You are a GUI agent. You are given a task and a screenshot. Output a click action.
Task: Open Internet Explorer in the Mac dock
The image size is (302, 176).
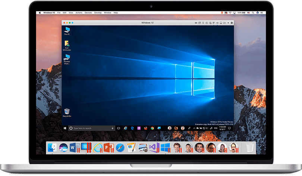[x=98, y=148]
